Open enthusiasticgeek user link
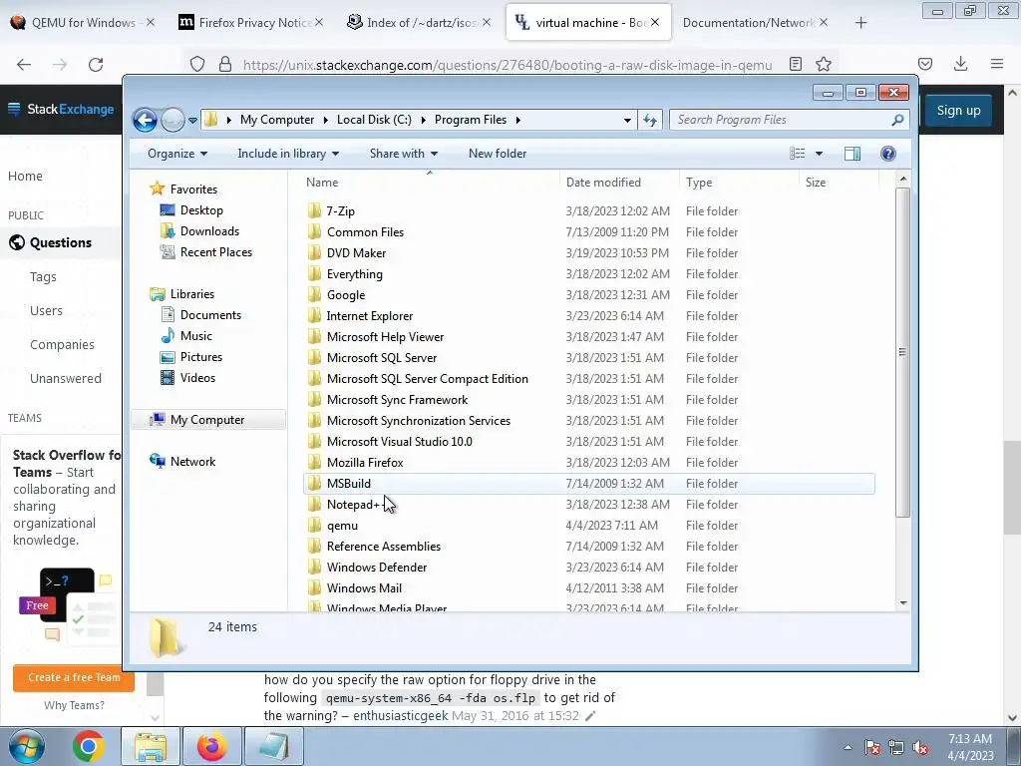 pos(401,716)
